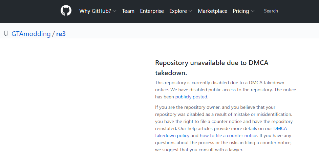Open 'how to file a counter notice' link
319x156 pixels.
229,135
